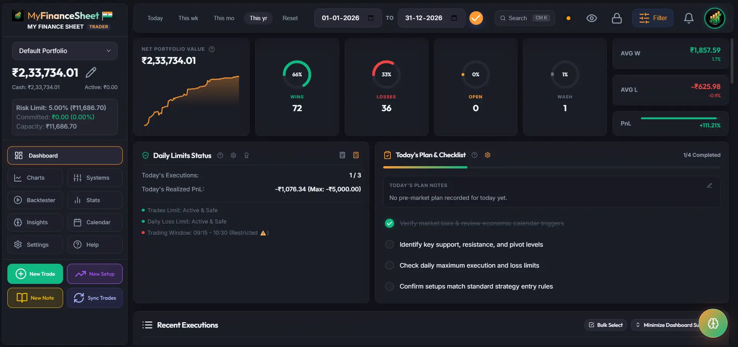
Task: Expand the Default Portfolio dropdown
Action: 65,51
